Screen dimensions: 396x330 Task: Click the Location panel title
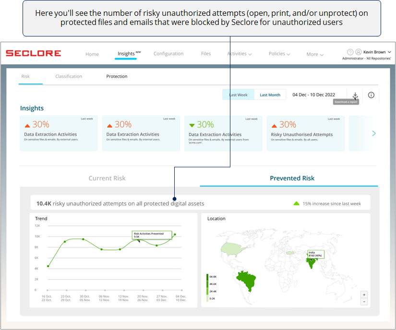216,219
